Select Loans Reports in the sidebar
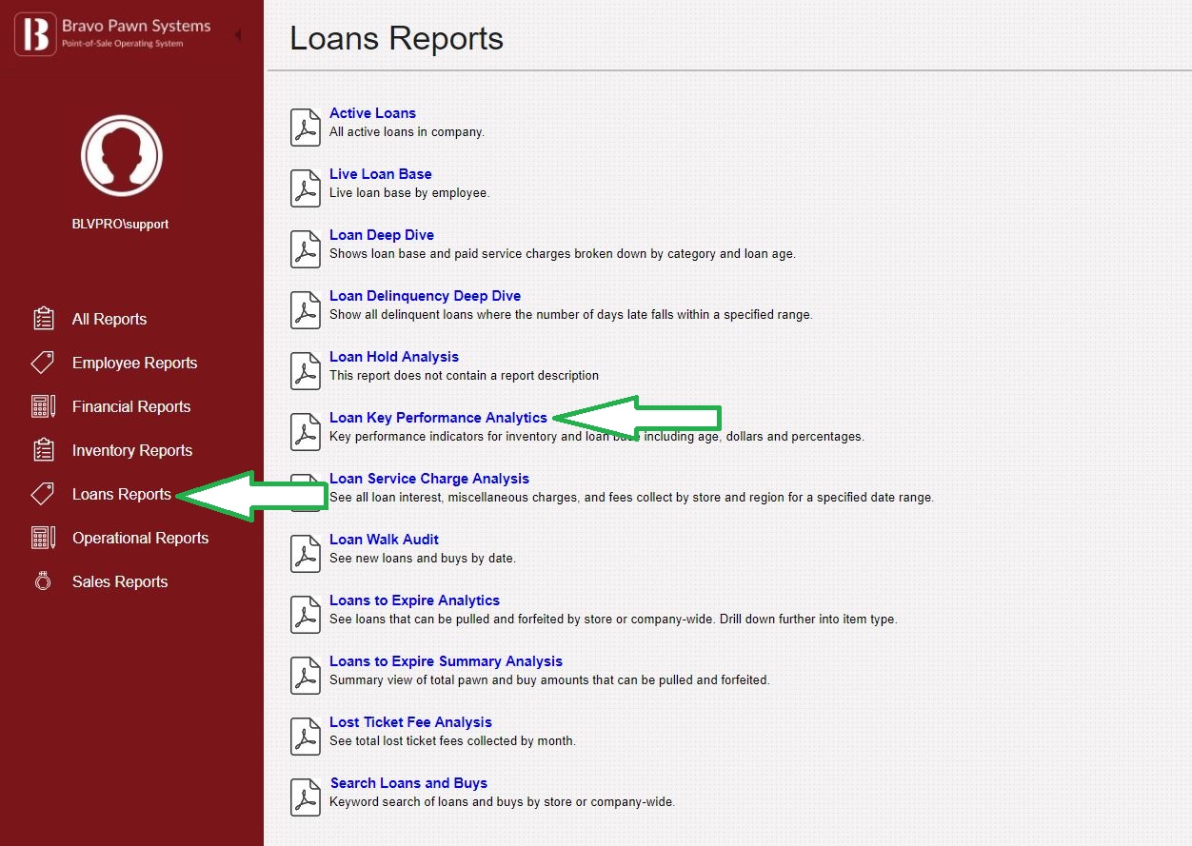 [x=122, y=494]
